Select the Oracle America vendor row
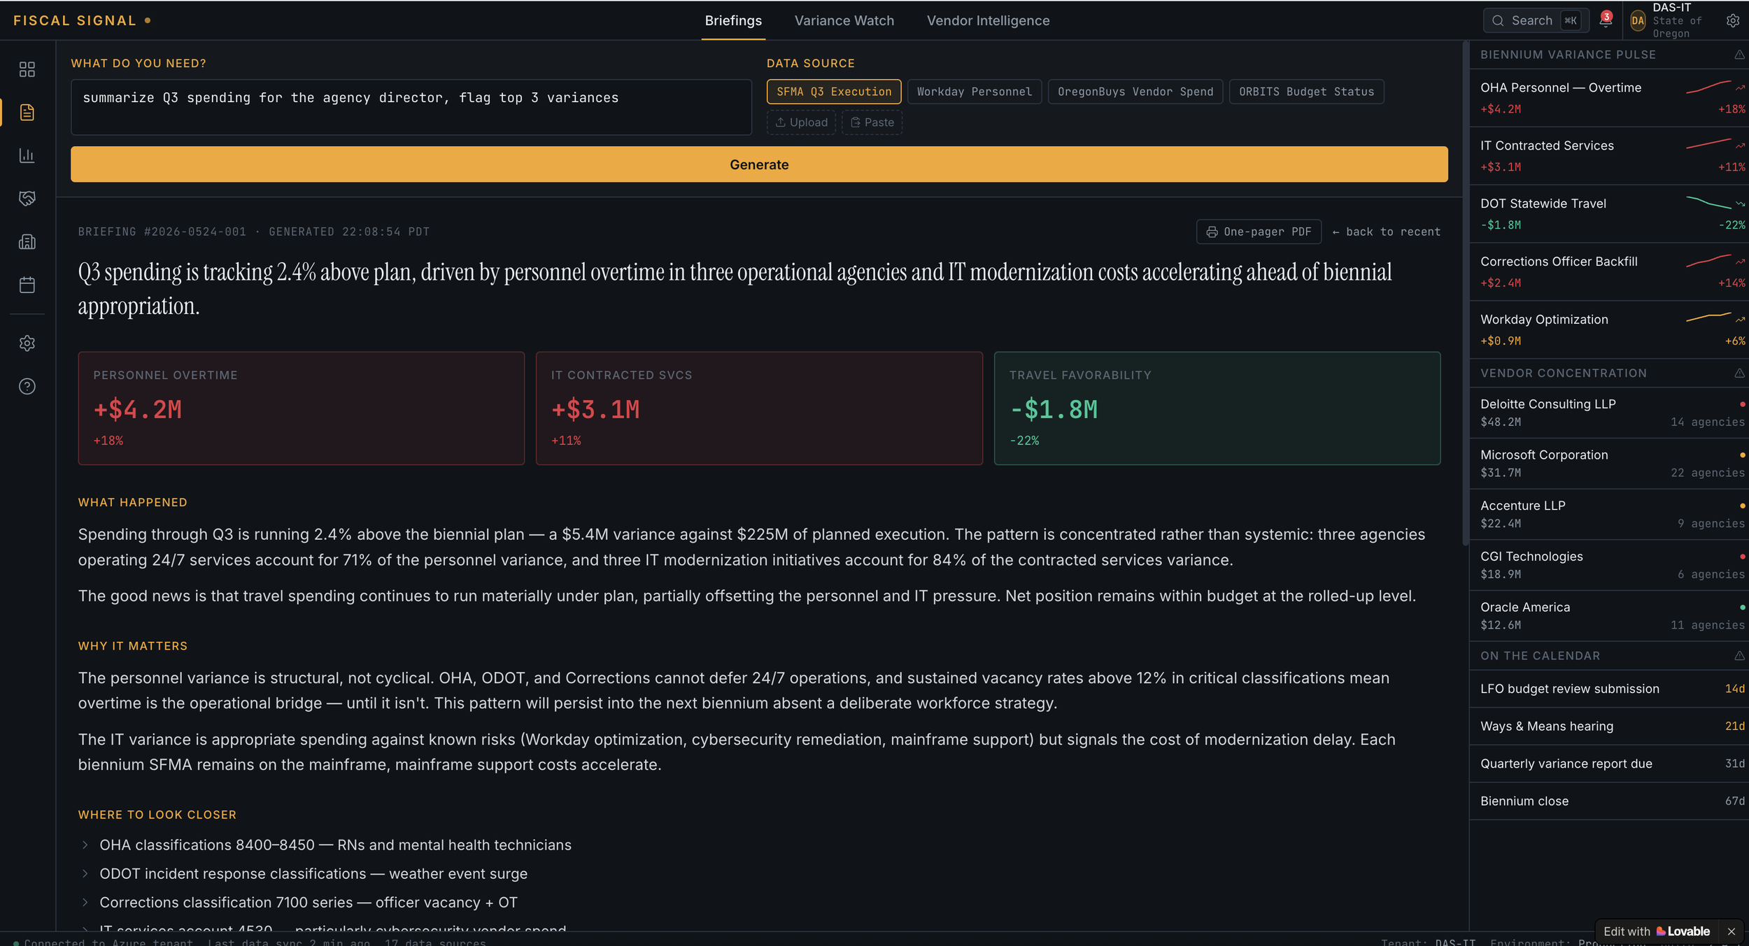The height and width of the screenshot is (946, 1749). (1609, 616)
